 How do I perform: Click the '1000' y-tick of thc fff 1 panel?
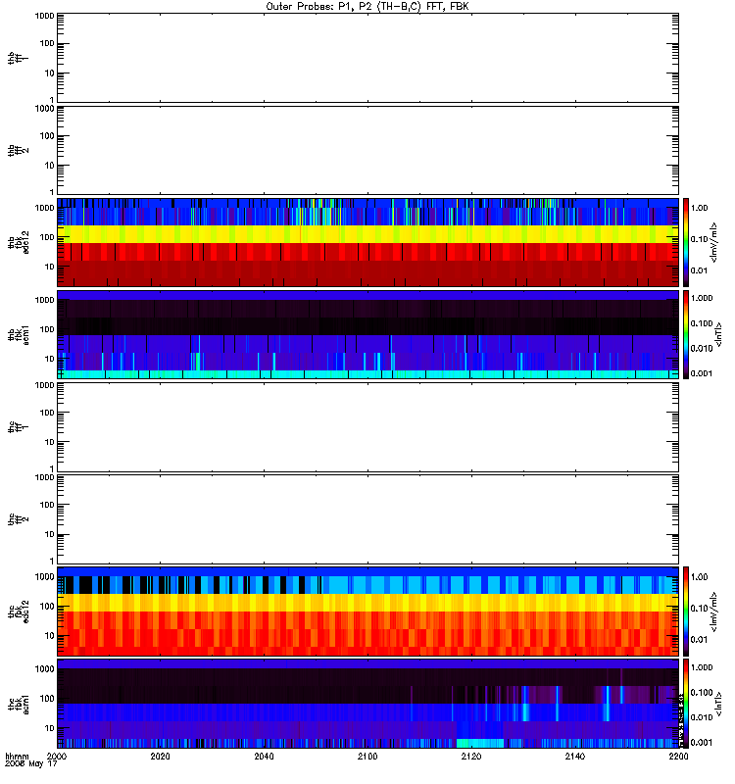point(44,385)
